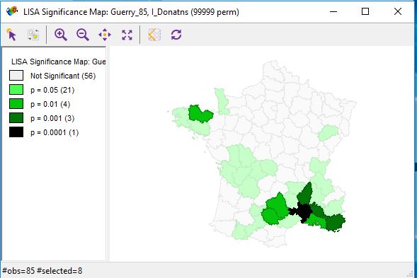The height and width of the screenshot is (278, 417).
Task: Activate the Select pointer tool
Action: point(12,35)
